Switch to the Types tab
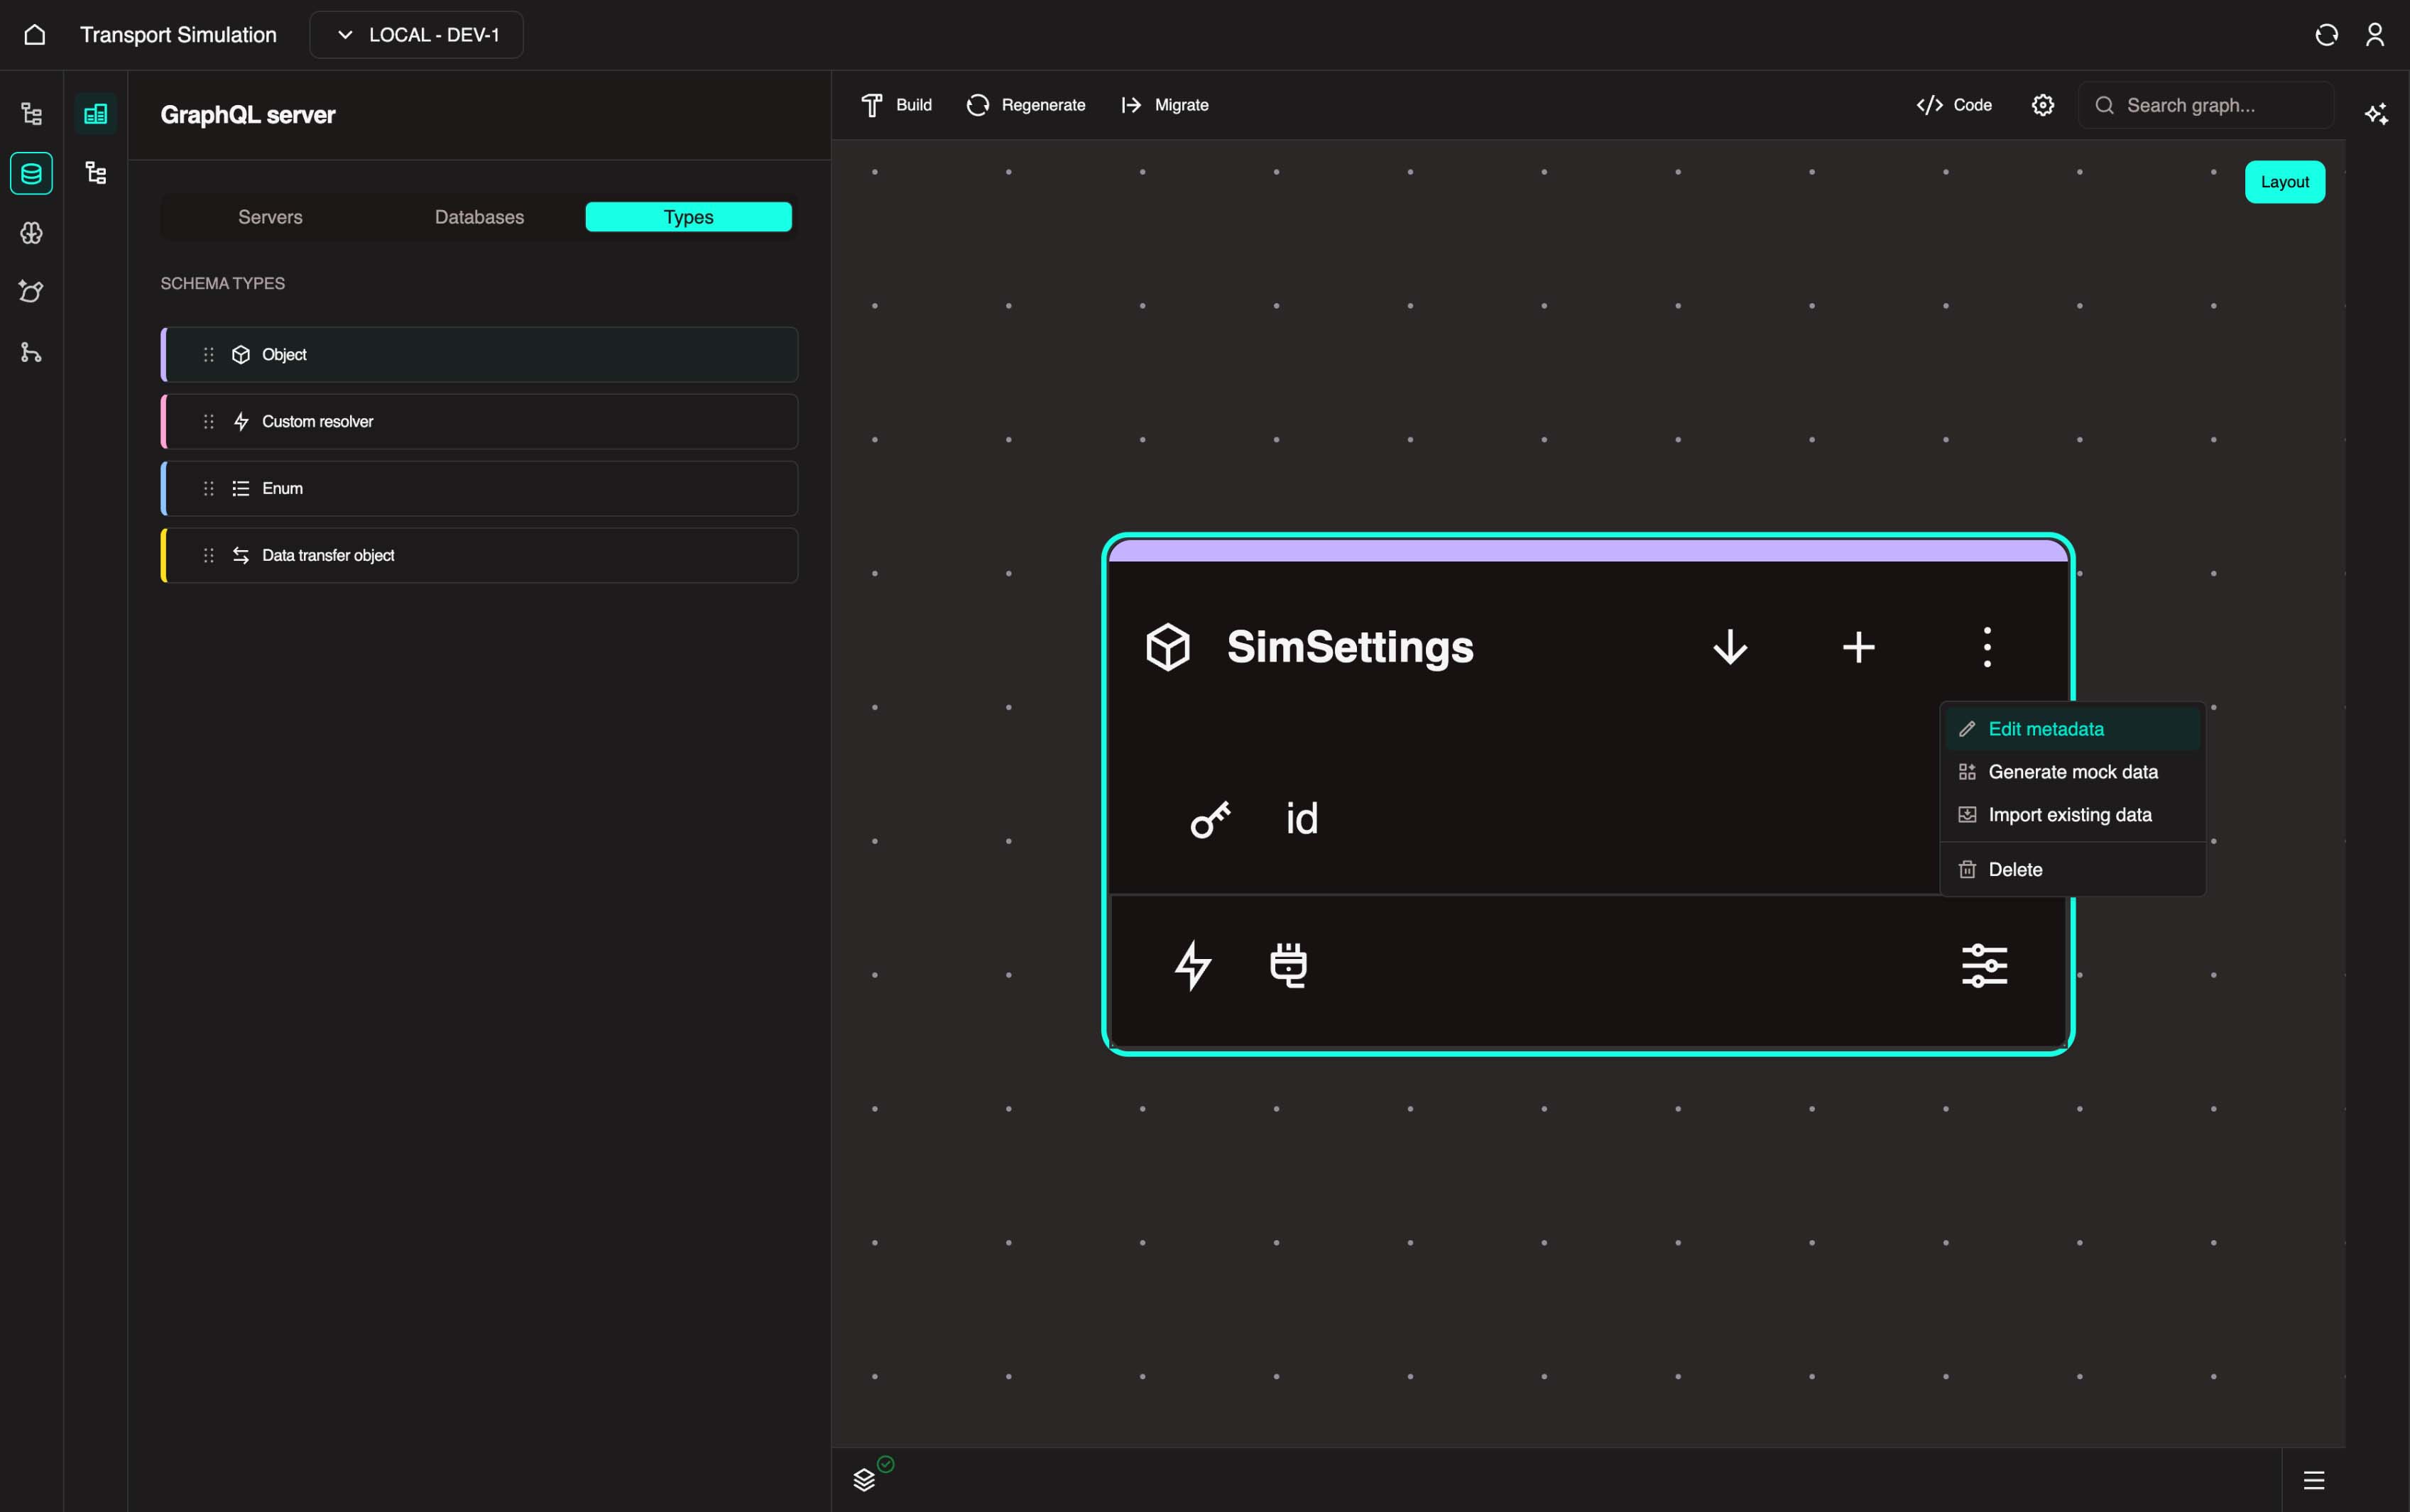The height and width of the screenshot is (1512, 2410). [689, 217]
